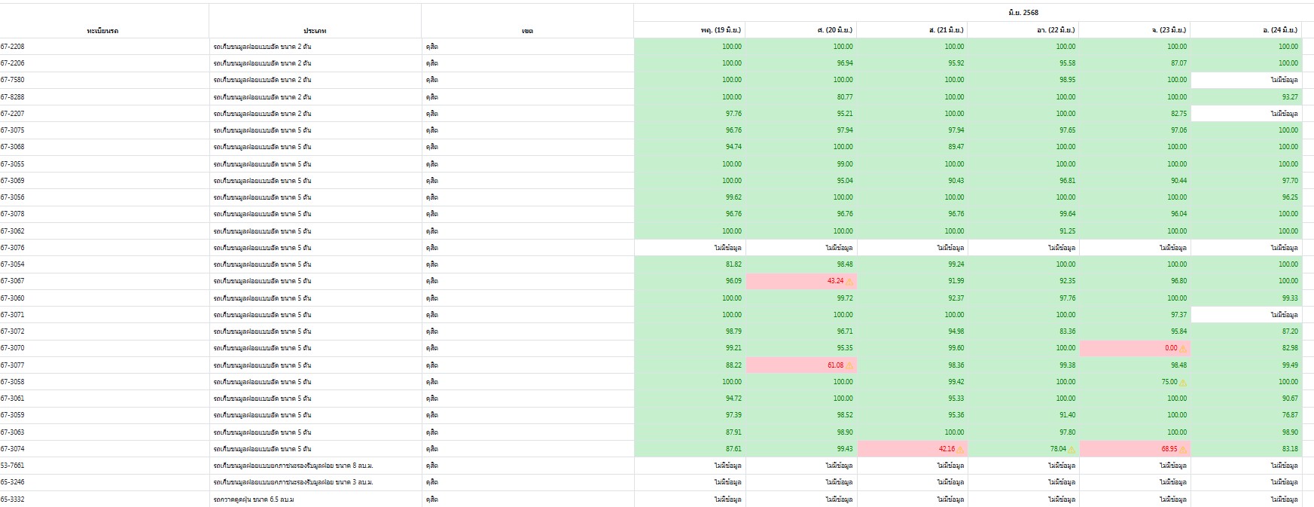The image size is (1314, 507).
Task: Click warning triangle next to 0.00
Action: [1183, 349]
